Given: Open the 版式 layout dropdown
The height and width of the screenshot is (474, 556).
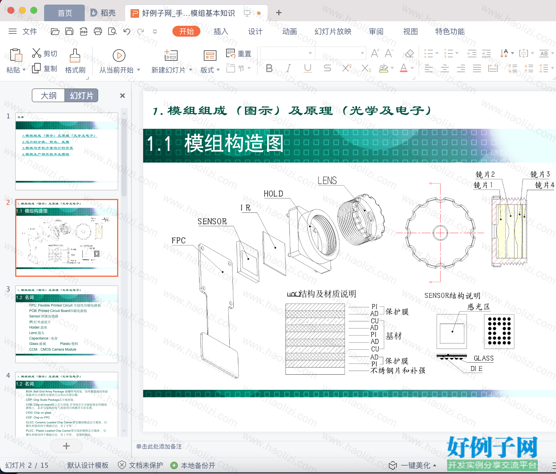Looking at the screenshot, I should [x=210, y=70].
